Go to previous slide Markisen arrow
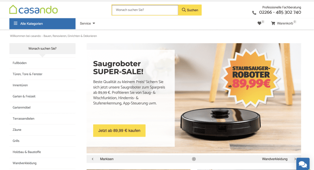 pos(93,159)
